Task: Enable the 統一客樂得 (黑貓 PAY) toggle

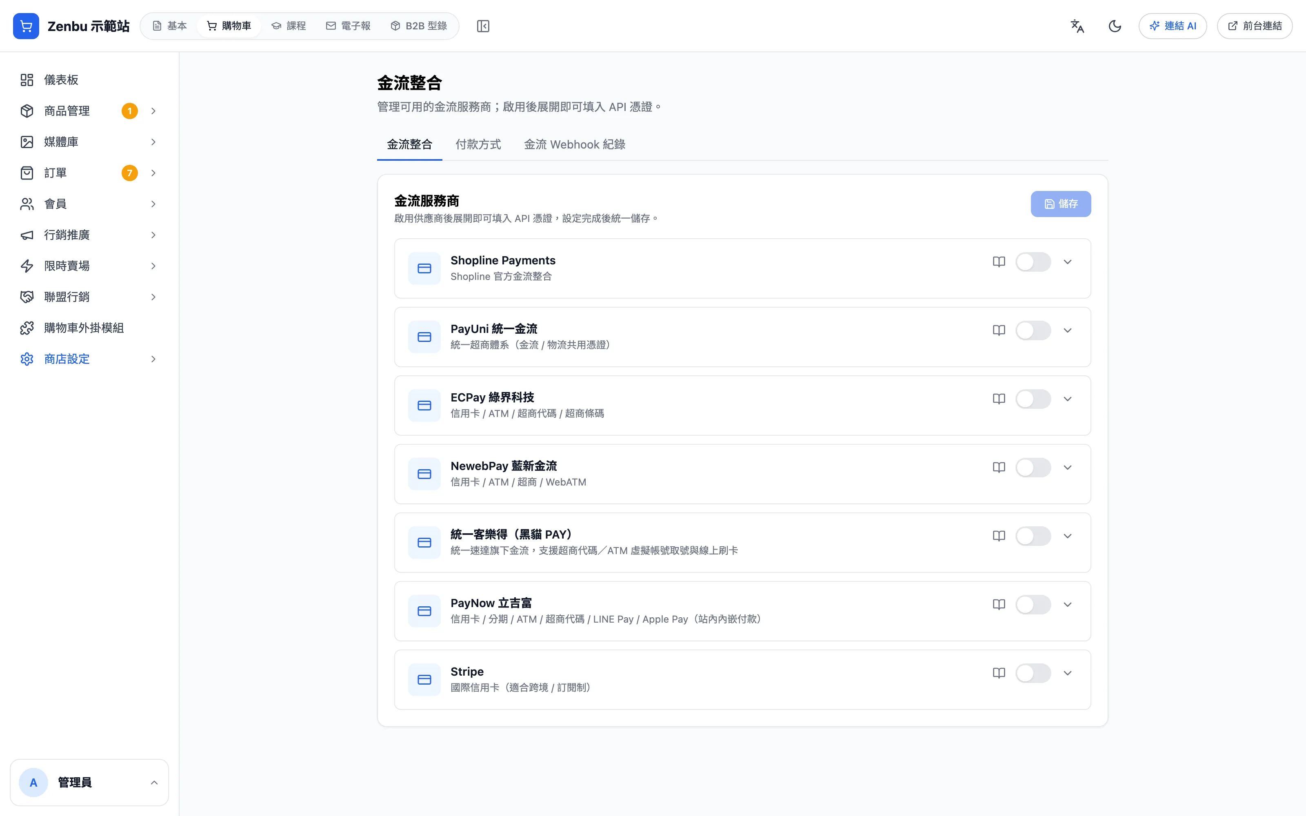Action: (x=1033, y=536)
